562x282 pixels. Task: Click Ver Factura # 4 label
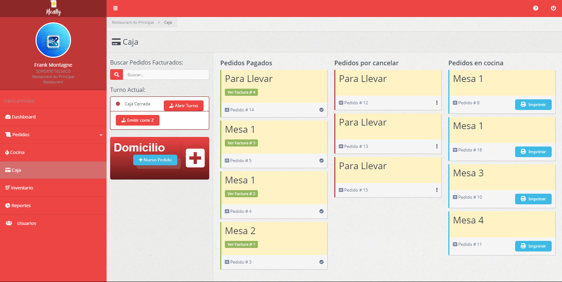pos(241,92)
